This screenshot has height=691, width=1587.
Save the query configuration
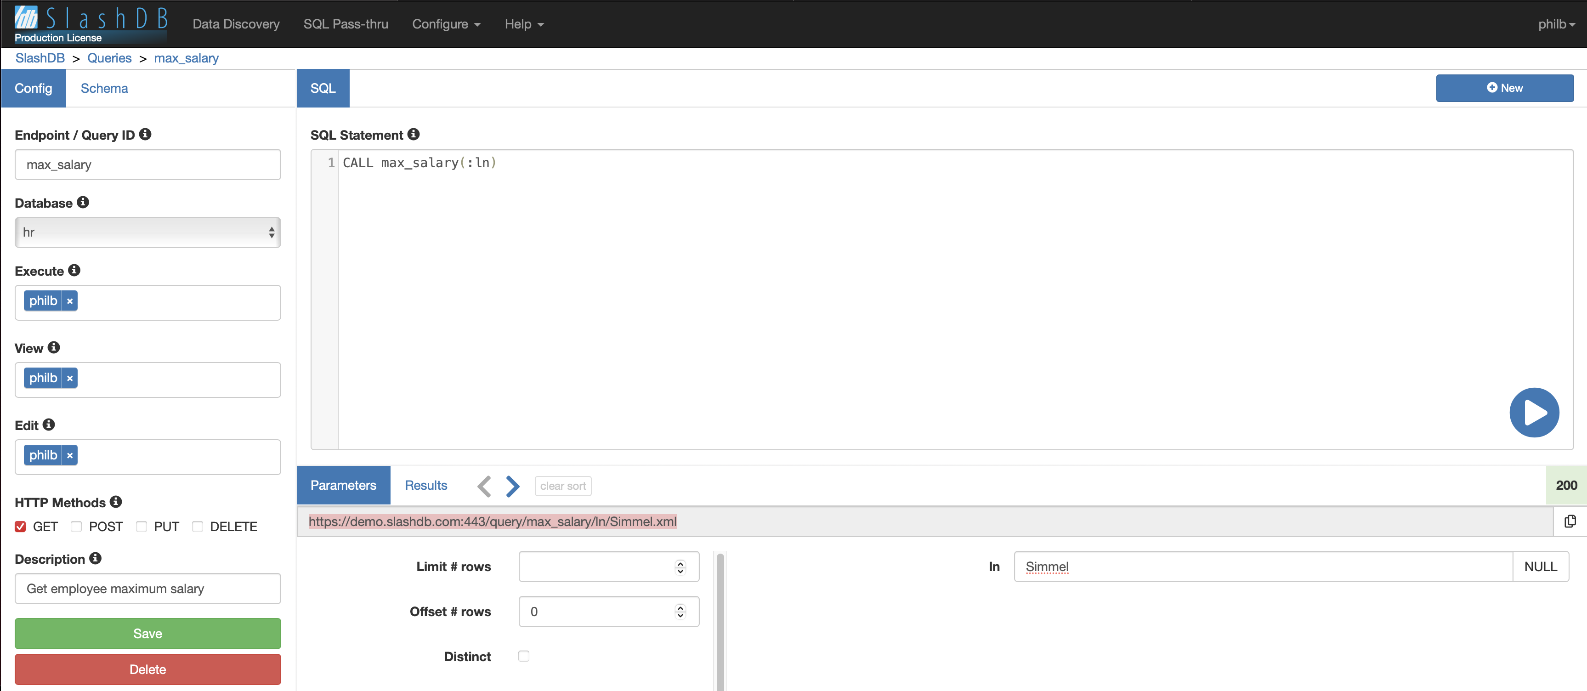[148, 634]
